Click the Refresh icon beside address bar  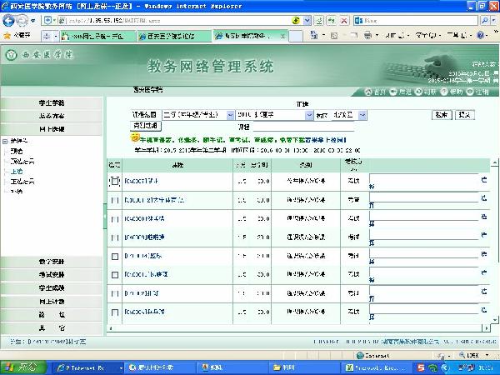coord(332,21)
